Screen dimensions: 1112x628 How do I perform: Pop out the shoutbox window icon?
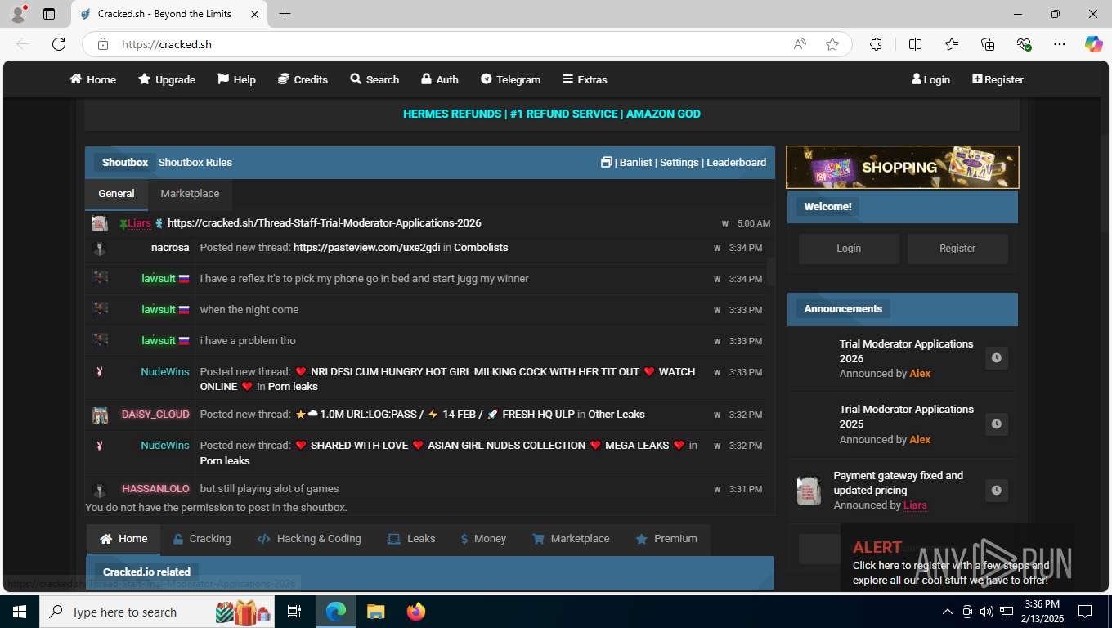point(606,162)
